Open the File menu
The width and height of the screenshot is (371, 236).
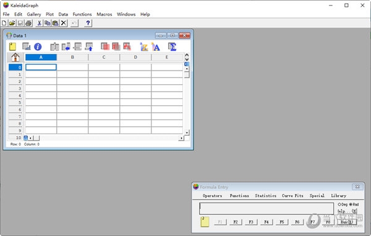coord(6,14)
